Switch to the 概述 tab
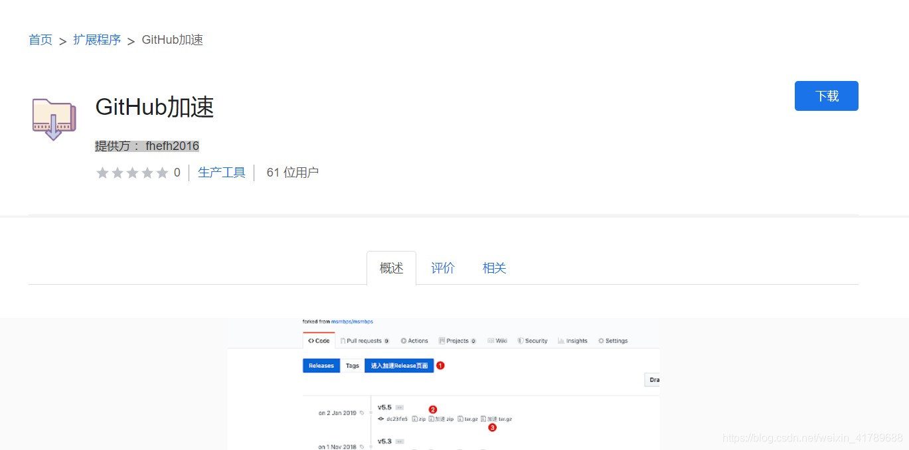 click(x=392, y=268)
